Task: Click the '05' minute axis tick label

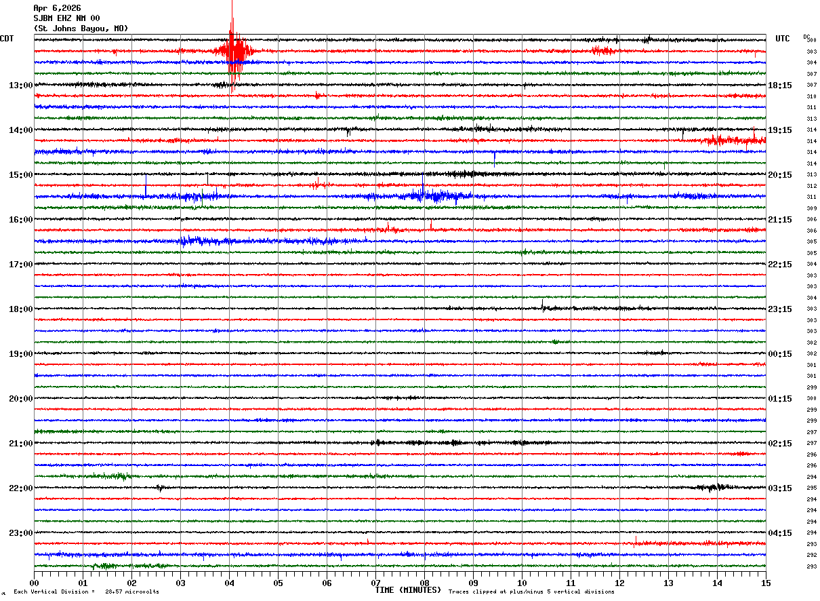Action: (x=278, y=583)
